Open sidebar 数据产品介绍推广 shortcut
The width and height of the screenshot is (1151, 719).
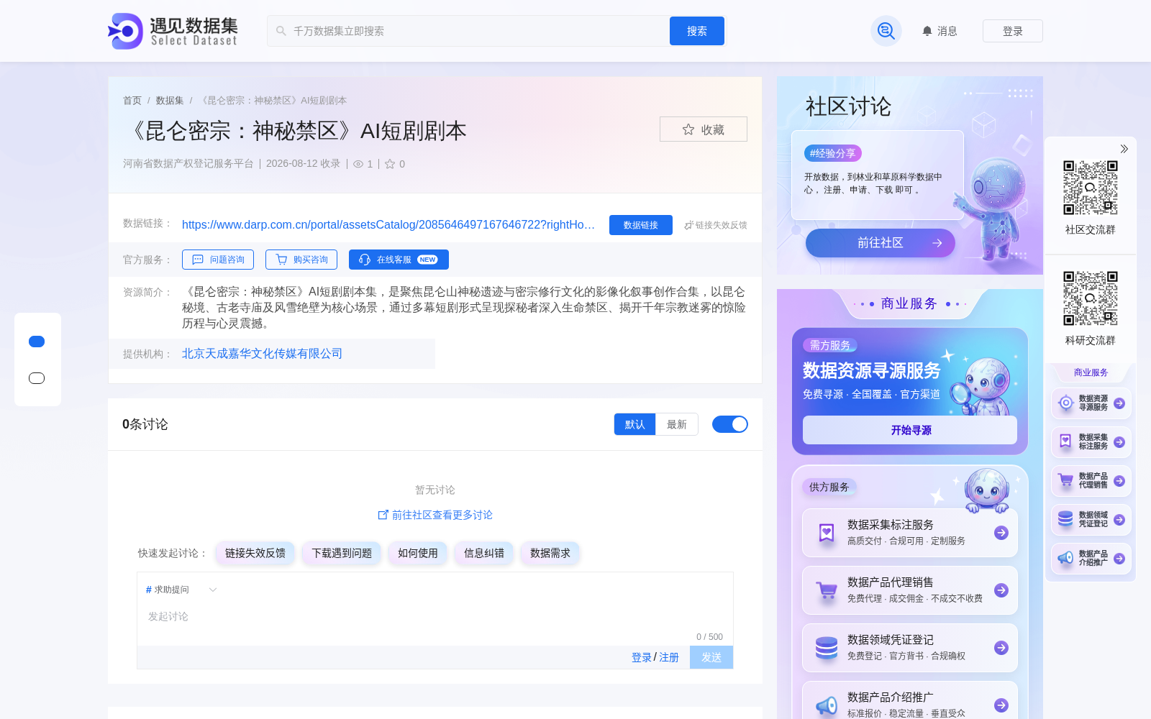pos(1091,559)
